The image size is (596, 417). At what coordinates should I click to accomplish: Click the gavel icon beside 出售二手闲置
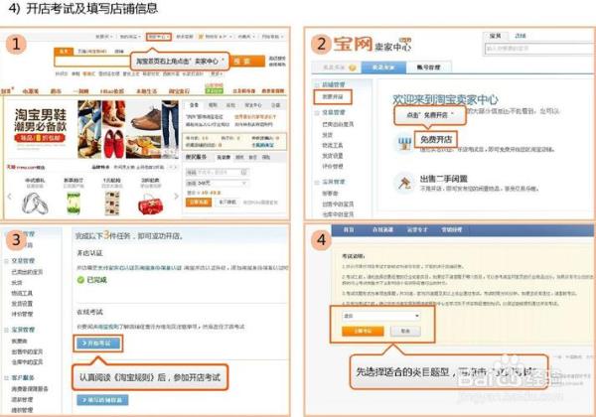coord(404,184)
